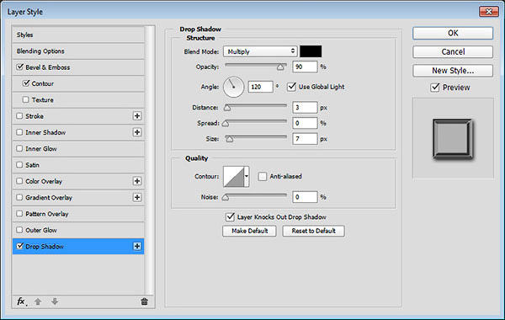This screenshot has width=505, height=320.
Task: Click the Opacity slider handle
Action: point(280,67)
